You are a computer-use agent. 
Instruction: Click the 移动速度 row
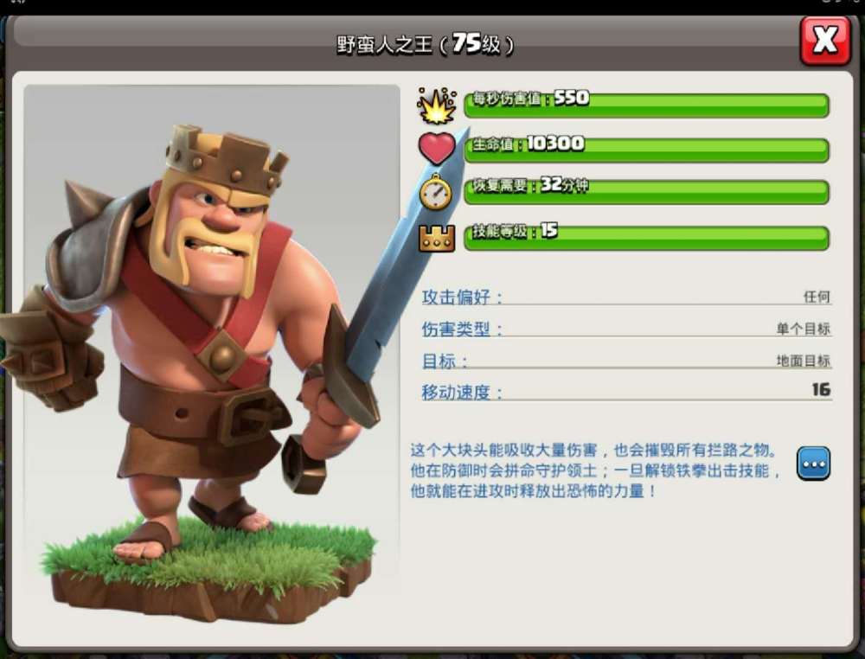point(626,392)
